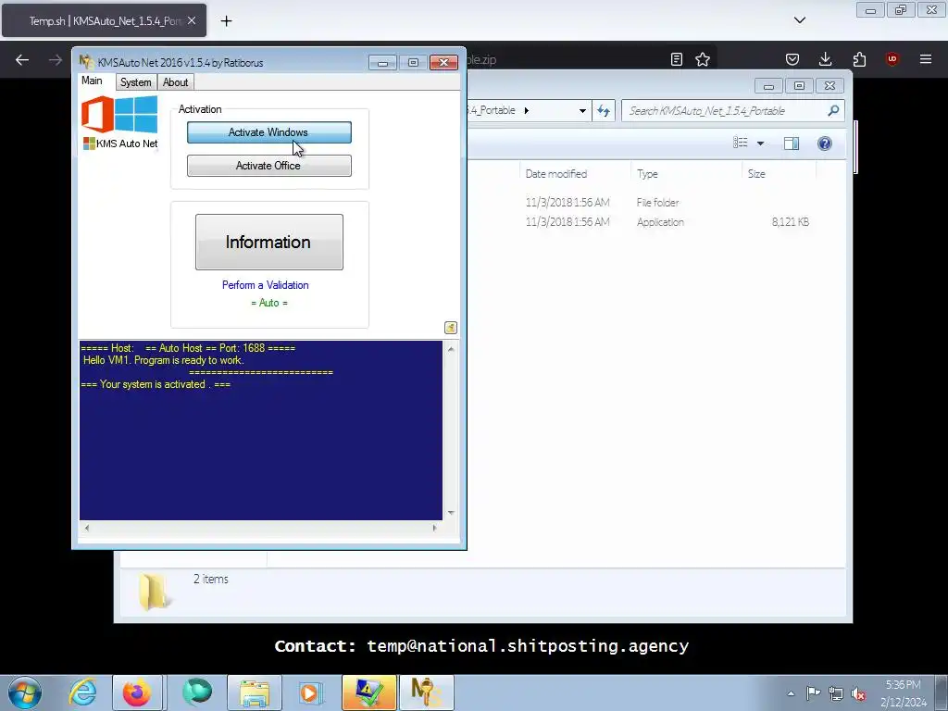The image size is (948, 711).
Task: Select the File folder row entry
Action: point(658,203)
